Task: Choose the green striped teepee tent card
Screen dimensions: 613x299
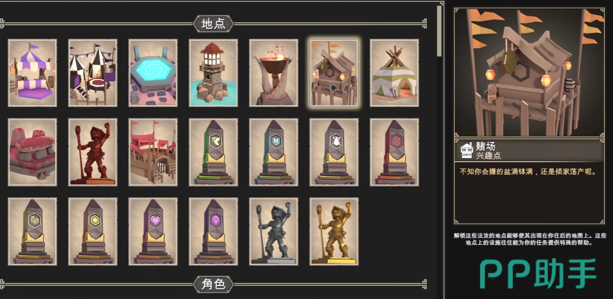Action: (394, 73)
